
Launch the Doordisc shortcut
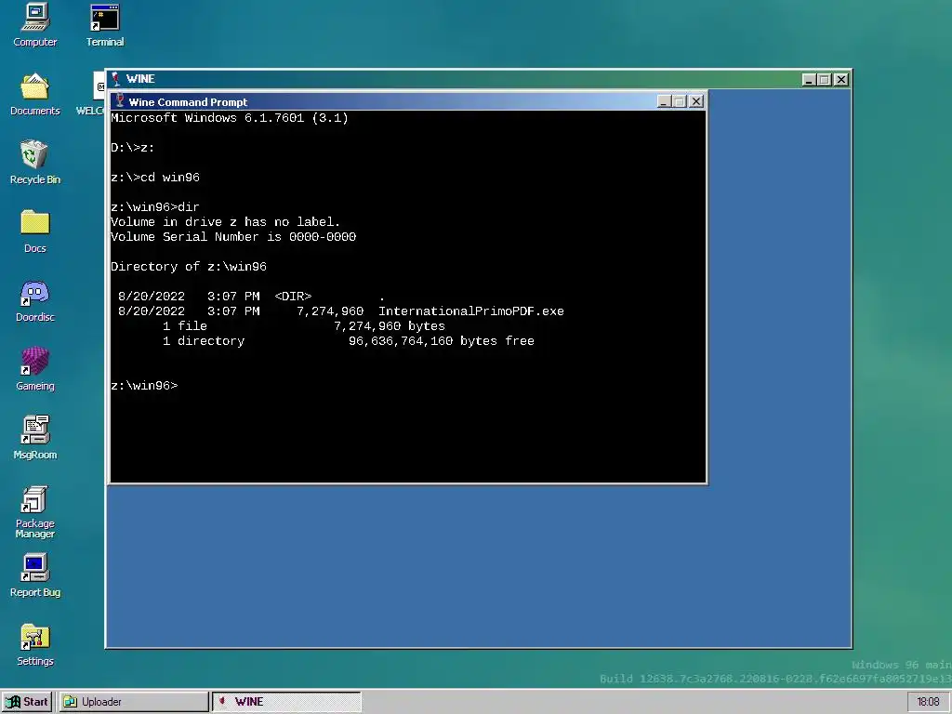pyautogui.click(x=34, y=300)
